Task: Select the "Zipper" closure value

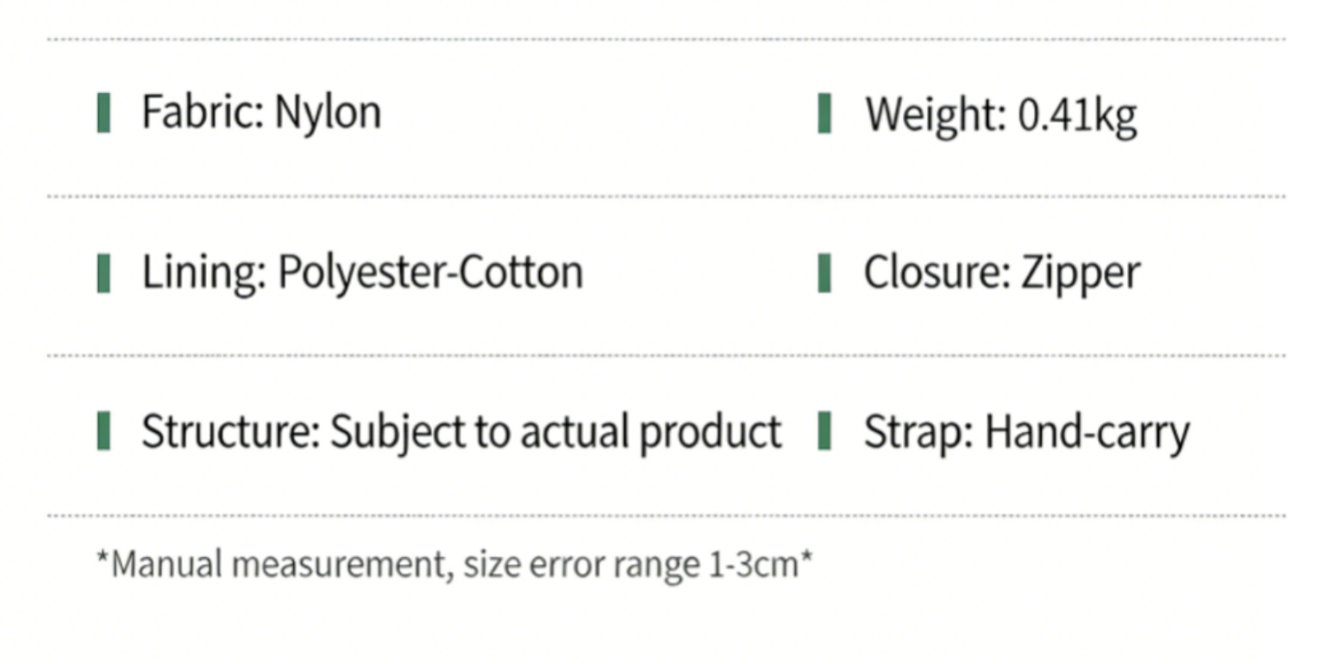Action: (1081, 274)
